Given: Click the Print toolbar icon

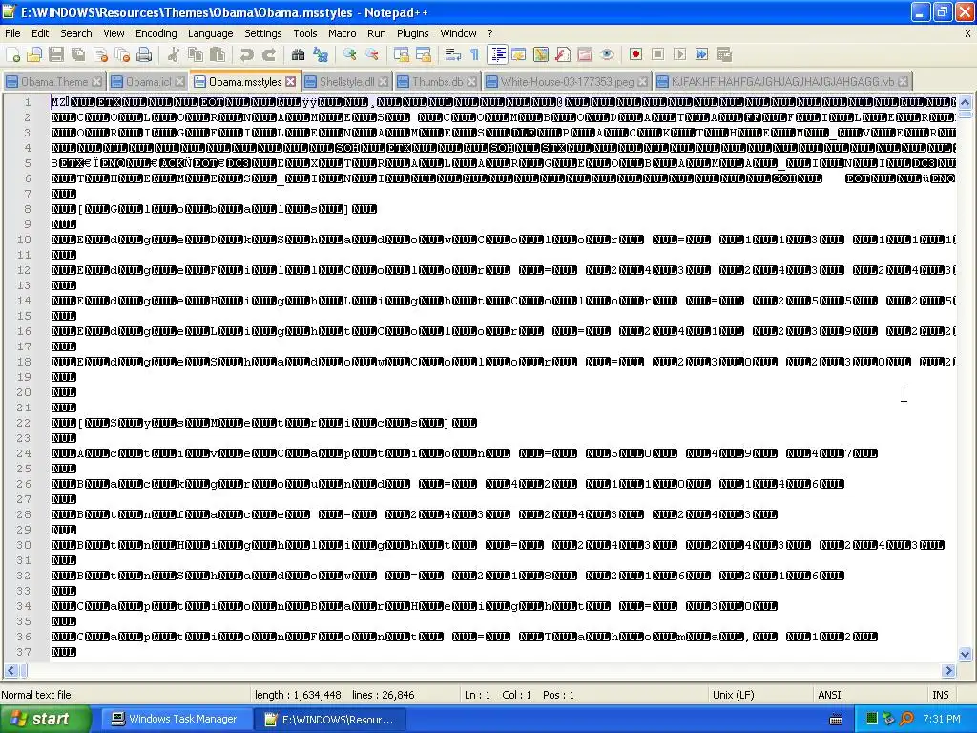Looking at the screenshot, I should pos(144,54).
